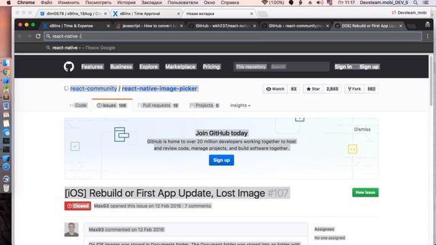Close the 'Новая вкладка' tab in back window
This screenshot has width=436, height=245.
[x=251, y=14]
